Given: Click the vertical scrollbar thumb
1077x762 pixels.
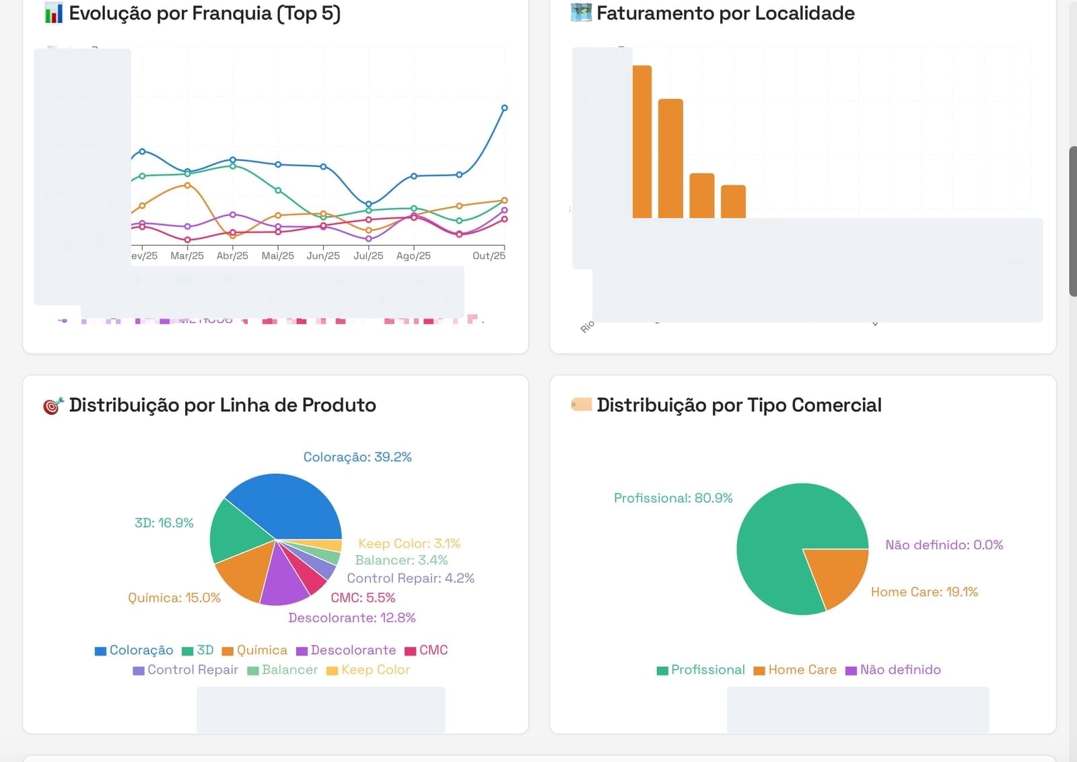Looking at the screenshot, I should coord(1073,221).
